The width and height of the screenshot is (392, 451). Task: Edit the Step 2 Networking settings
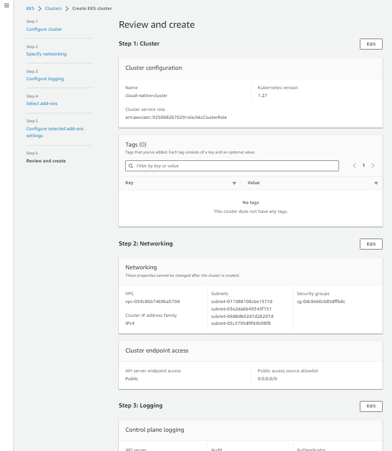[x=370, y=244]
